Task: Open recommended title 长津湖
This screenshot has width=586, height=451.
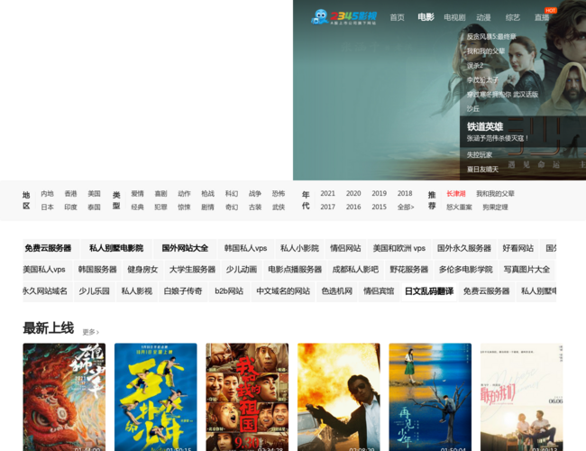Action: (456, 193)
